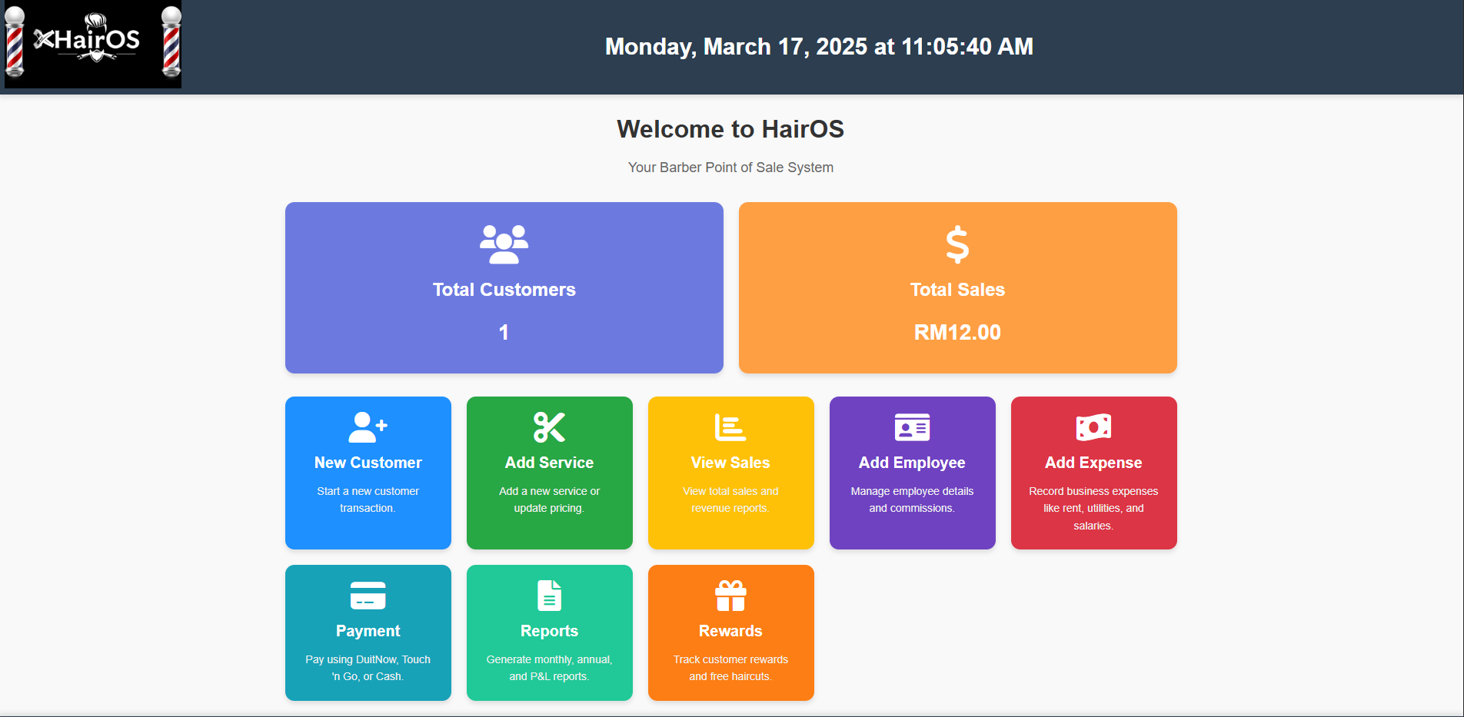Click the ID badge icon on Add Employee
This screenshot has width=1464, height=717.
coord(912,427)
